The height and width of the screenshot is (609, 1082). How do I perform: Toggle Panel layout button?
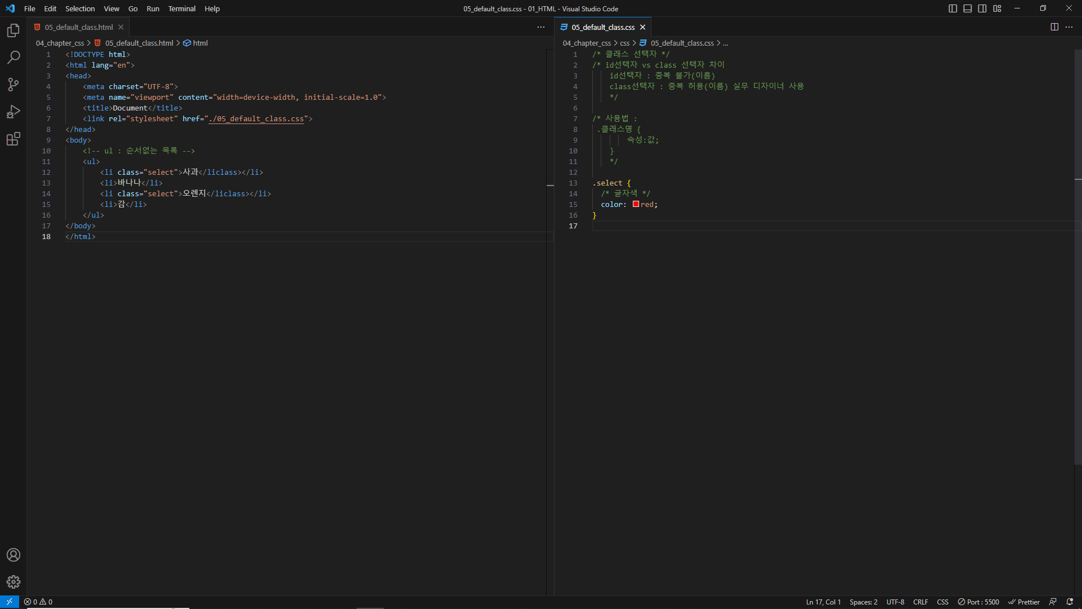point(968,8)
